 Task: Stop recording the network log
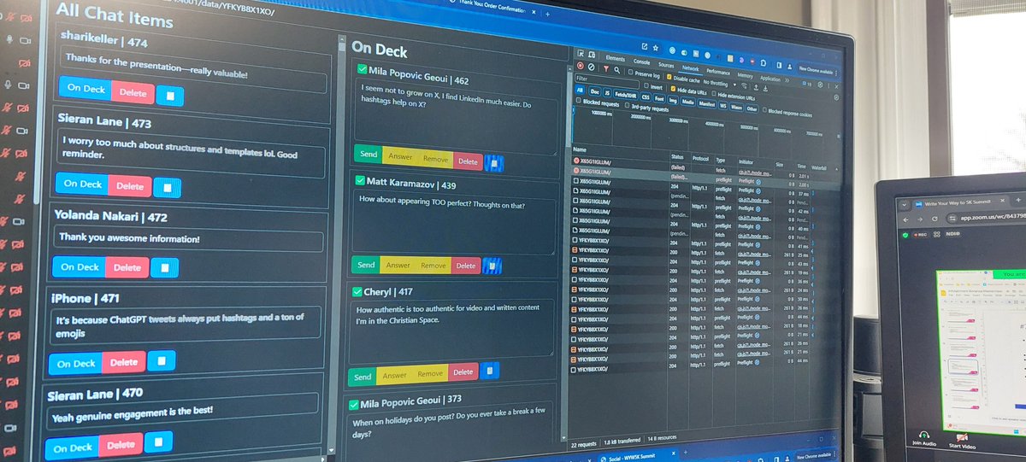point(581,66)
